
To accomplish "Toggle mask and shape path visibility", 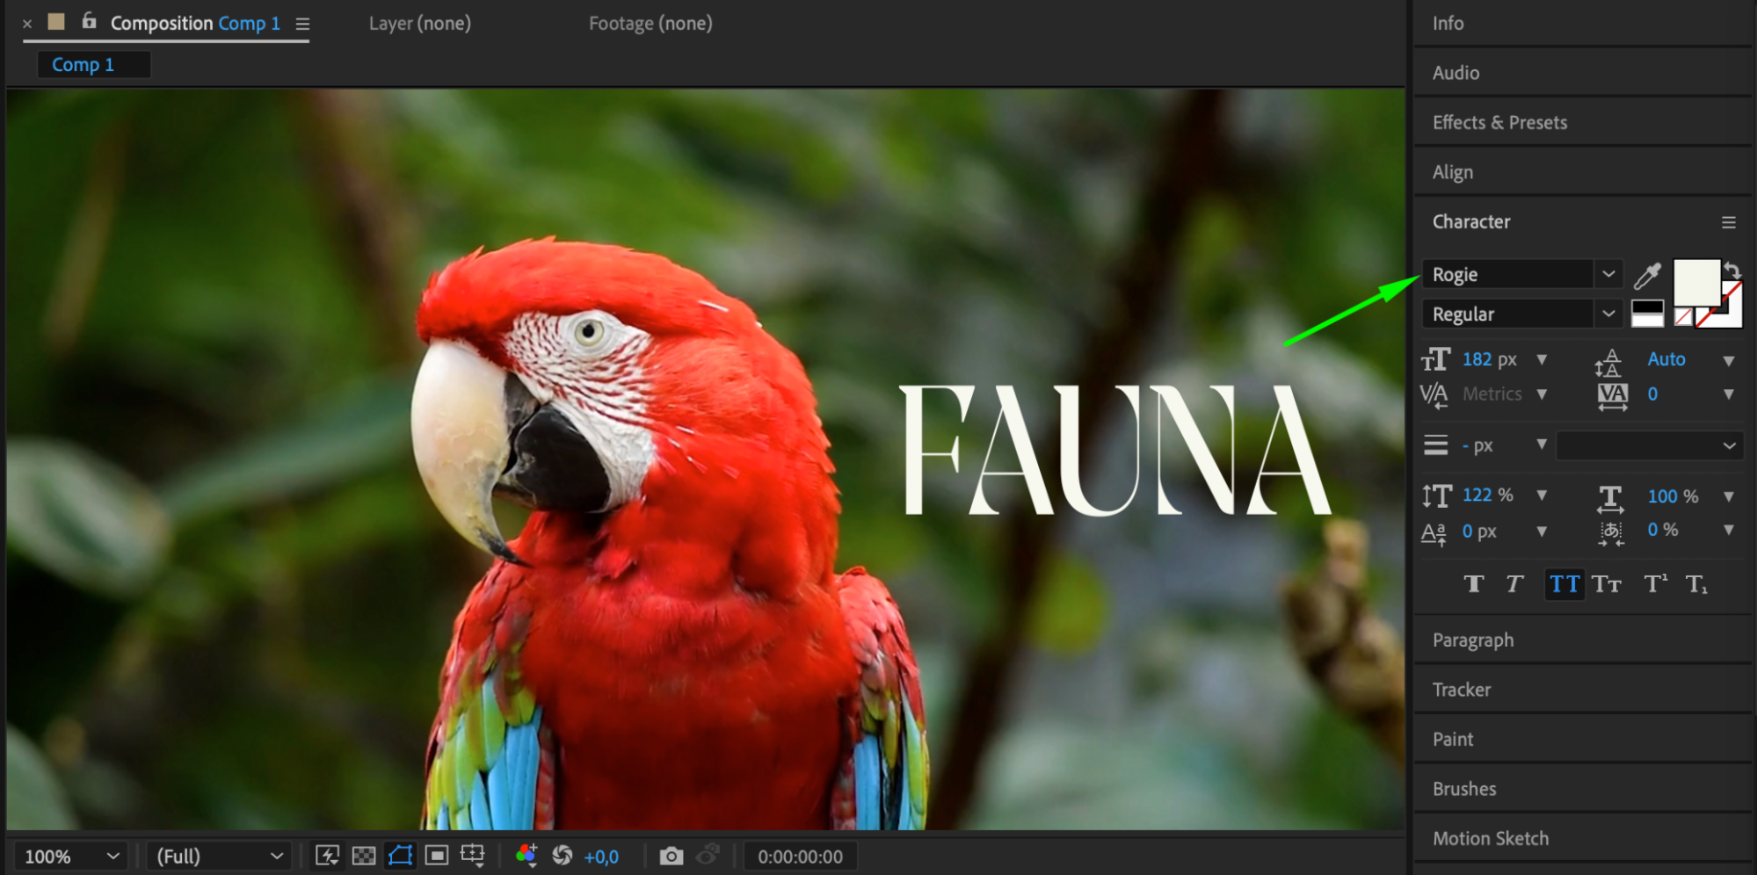I will pyautogui.click(x=400, y=856).
